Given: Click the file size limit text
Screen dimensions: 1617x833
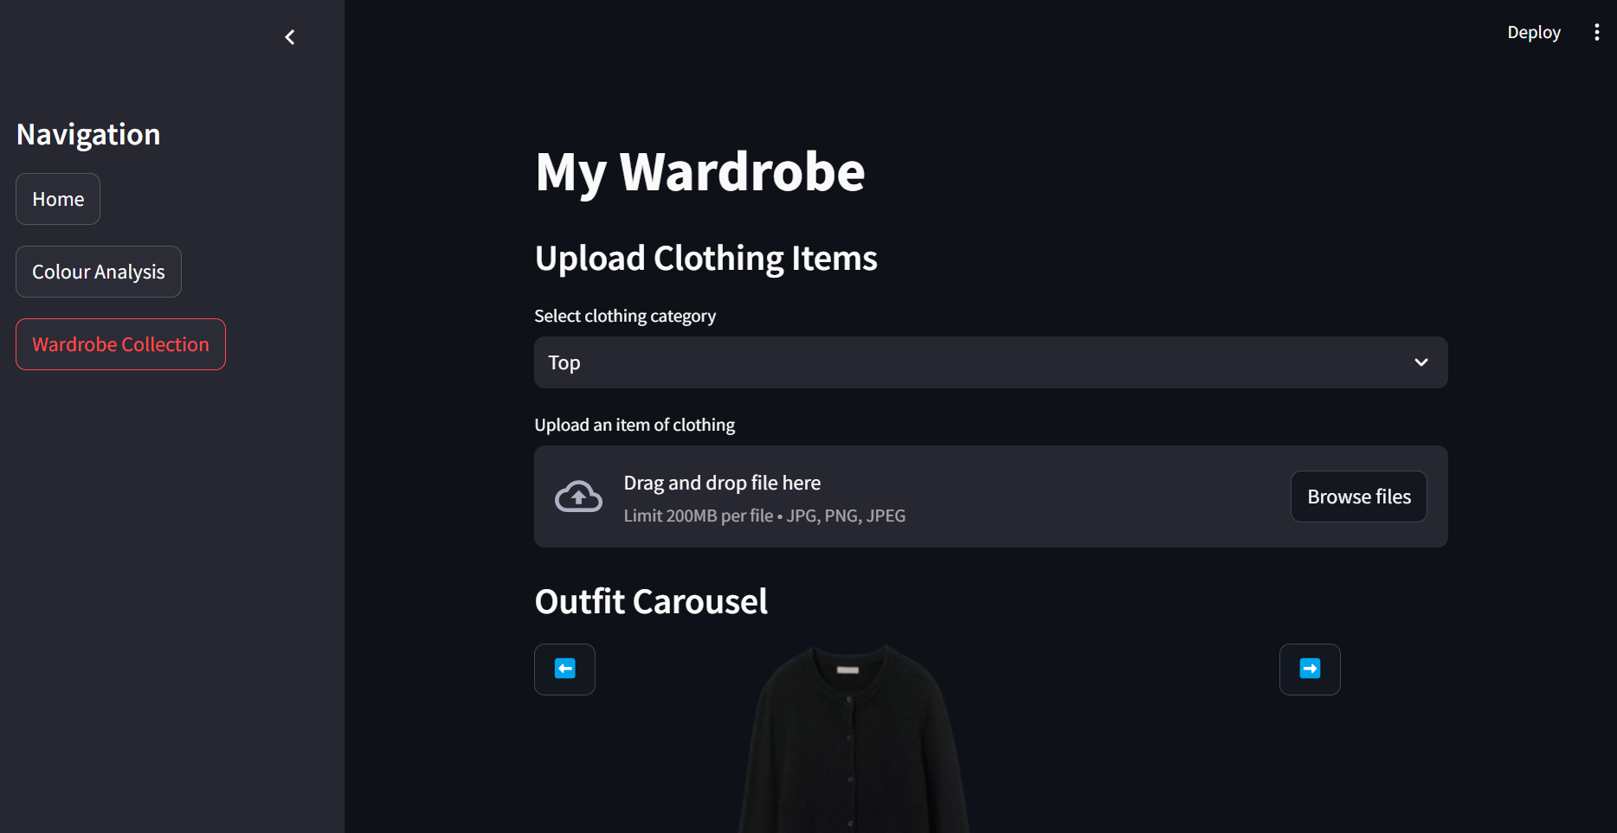Looking at the screenshot, I should [764, 516].
